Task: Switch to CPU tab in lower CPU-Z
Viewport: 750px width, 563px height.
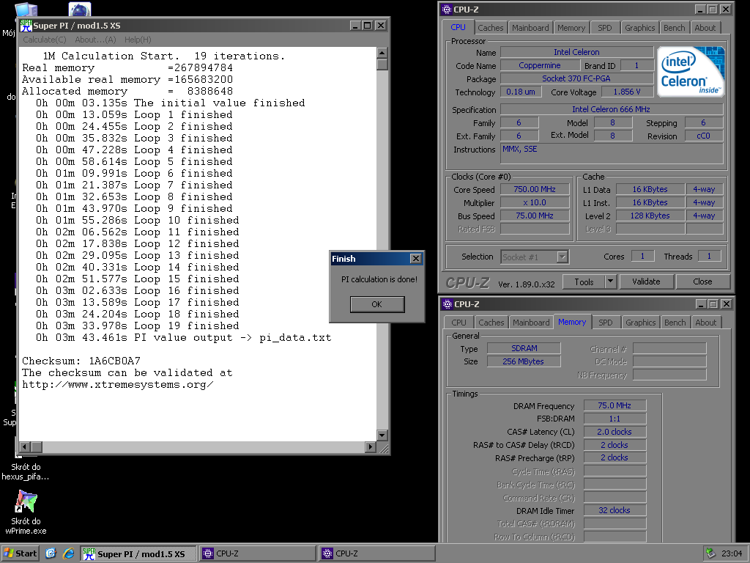Action: (458, 323)
